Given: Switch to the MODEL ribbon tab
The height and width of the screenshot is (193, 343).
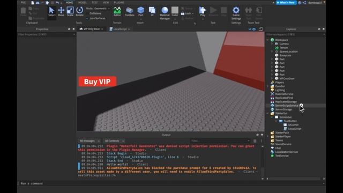Looking at the screenshot, I should (x=82, y=3).
